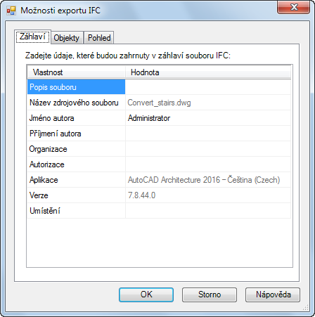Screen dimensions: 315x317
Task: Cancel using the Storno button
Action: coord(210,295)
